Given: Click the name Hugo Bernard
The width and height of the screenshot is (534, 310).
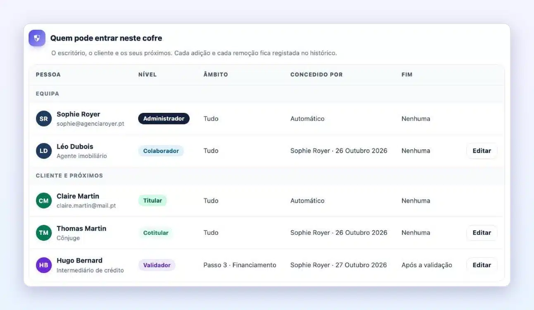Looking at the screenshot, I should pos(79,260).
